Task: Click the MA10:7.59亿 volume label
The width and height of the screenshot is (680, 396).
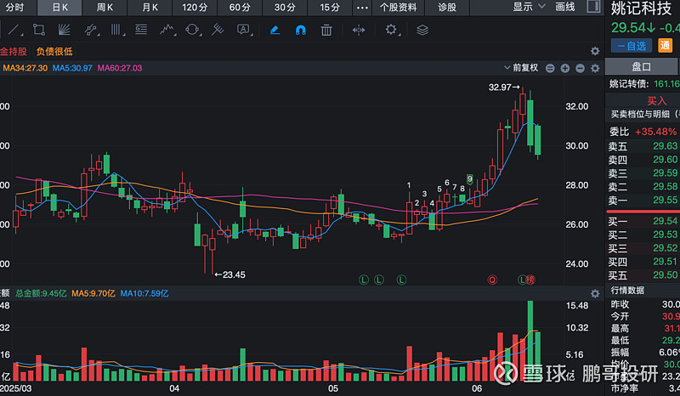Action: click(x=144, y=294)
